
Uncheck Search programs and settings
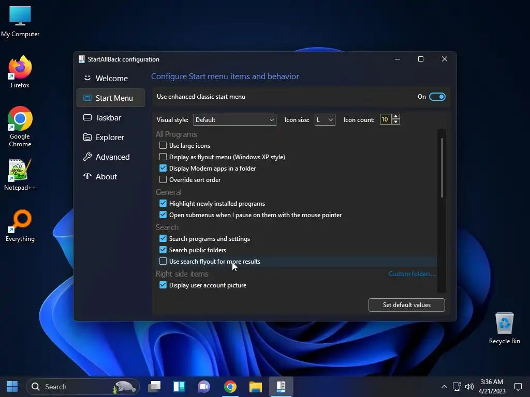coord(163,238)
